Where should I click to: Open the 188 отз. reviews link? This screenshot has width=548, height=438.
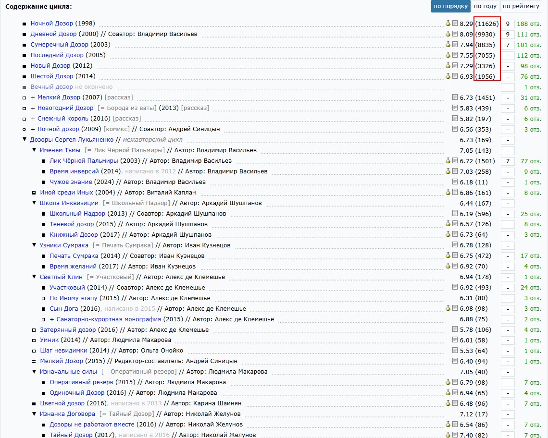529,24
